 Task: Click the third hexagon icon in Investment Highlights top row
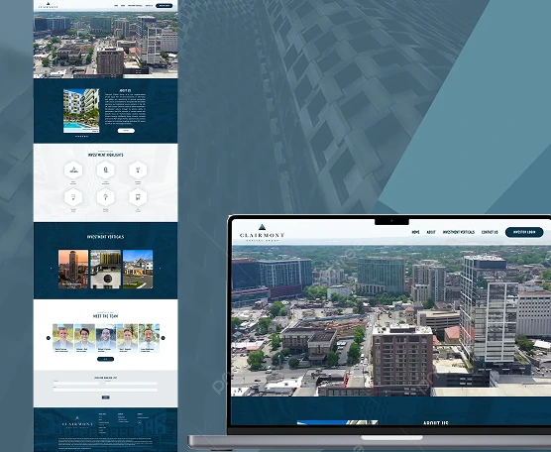[x=138, y=170]
